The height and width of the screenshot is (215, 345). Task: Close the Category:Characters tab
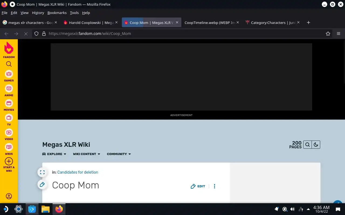click(x=298, y=23)
